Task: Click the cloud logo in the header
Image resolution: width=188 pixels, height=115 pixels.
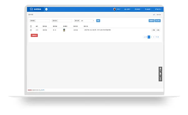Action: (x=31, y=9)
